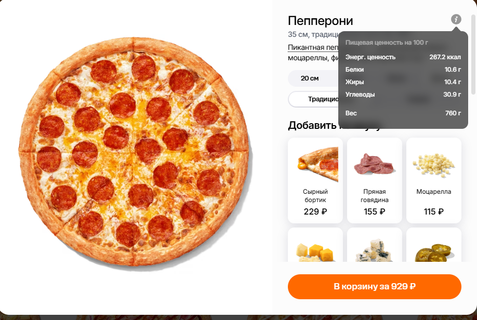Select the cheddar and parmesan cubes topping
477x320 pixels.
(315, 245)
